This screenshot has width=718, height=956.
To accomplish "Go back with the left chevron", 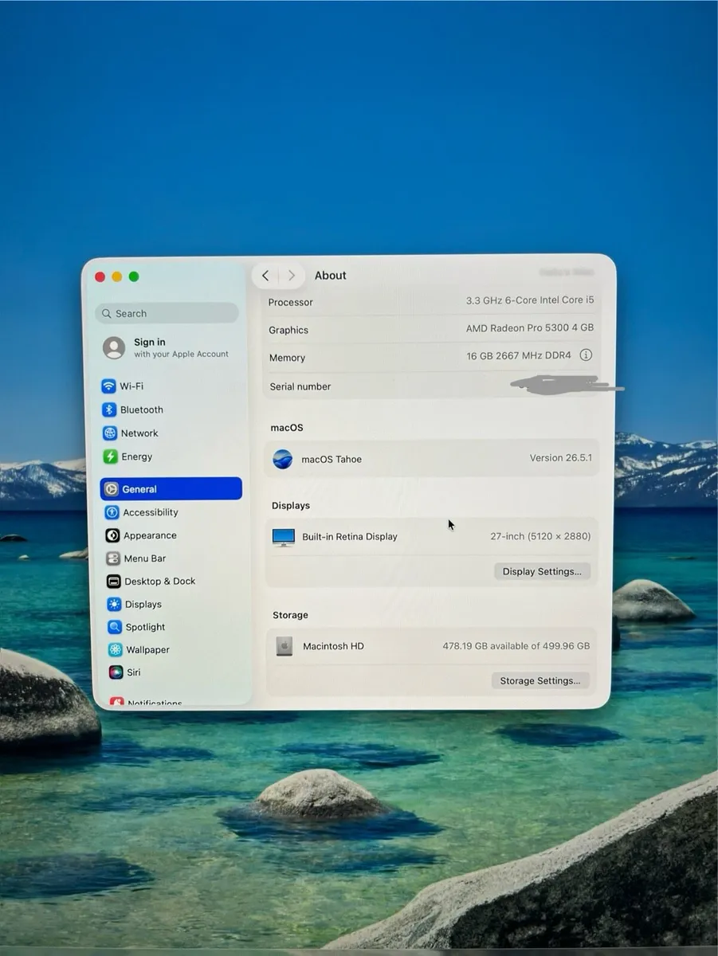I will (x=265, y=276).
